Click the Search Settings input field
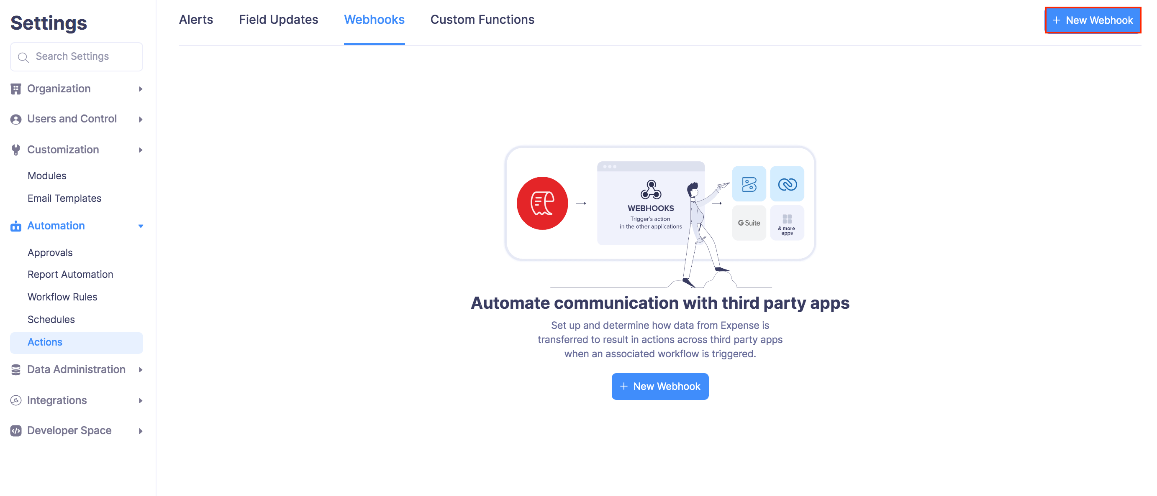This screenshot has height=496, width=1157. tap(76, 56)
